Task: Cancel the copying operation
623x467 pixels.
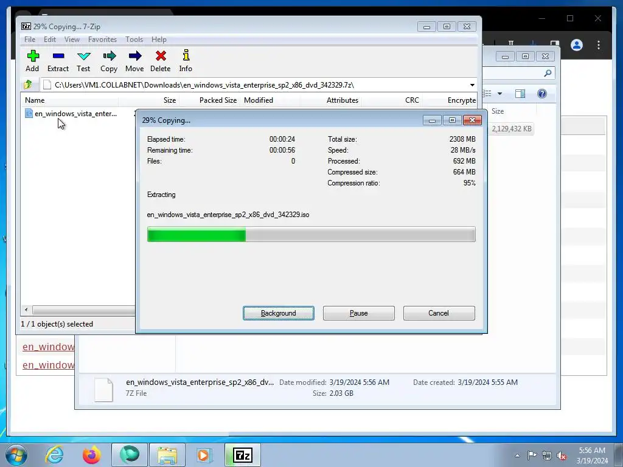Action: point(439,313)
